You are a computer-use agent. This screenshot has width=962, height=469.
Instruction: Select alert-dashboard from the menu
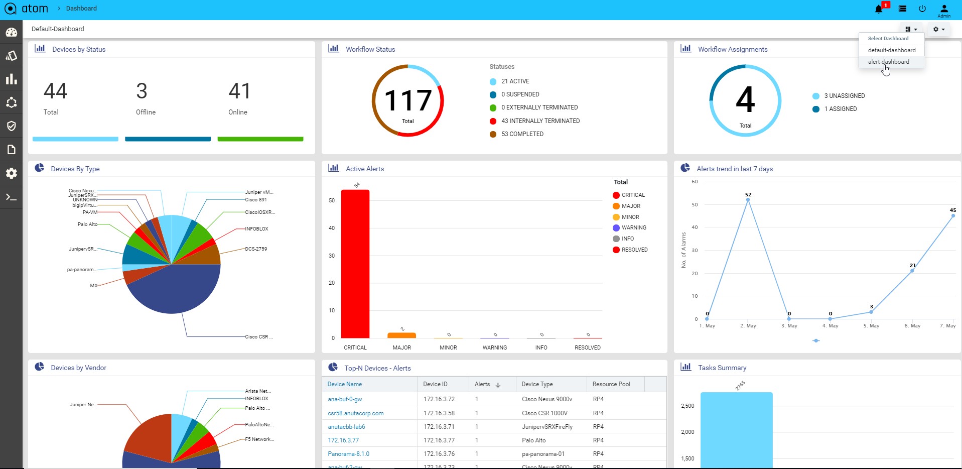(892, 62)
